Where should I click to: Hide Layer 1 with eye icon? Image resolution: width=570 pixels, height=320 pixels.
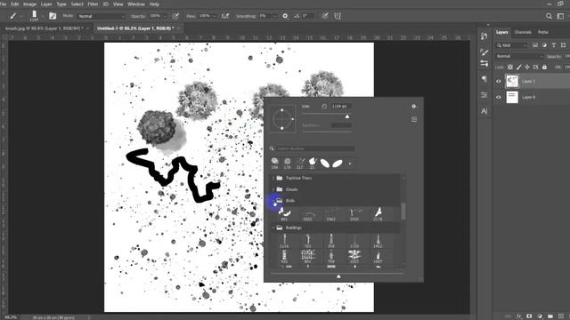[x=499, y=81]
